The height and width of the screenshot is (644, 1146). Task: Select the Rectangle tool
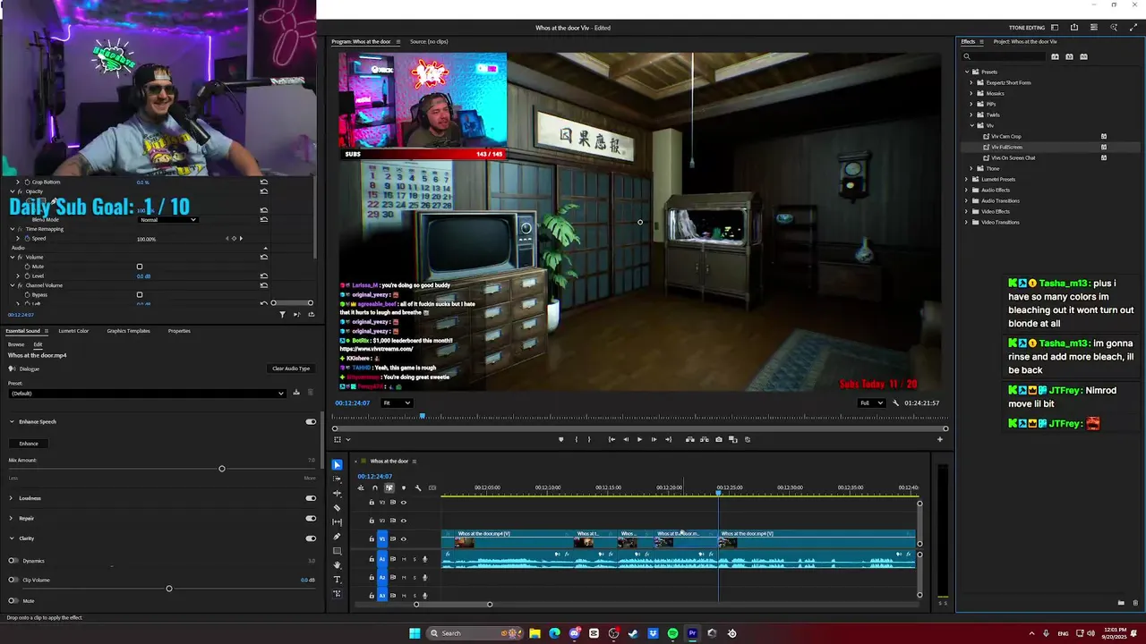(x=337, y=551)
